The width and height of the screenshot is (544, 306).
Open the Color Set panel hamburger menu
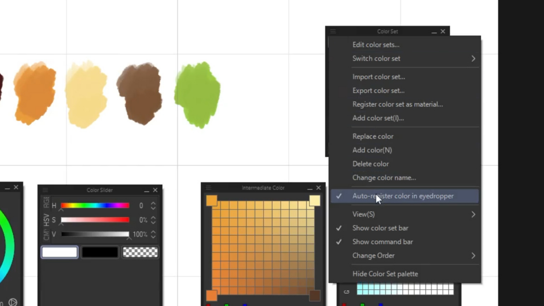click(333, 31)
